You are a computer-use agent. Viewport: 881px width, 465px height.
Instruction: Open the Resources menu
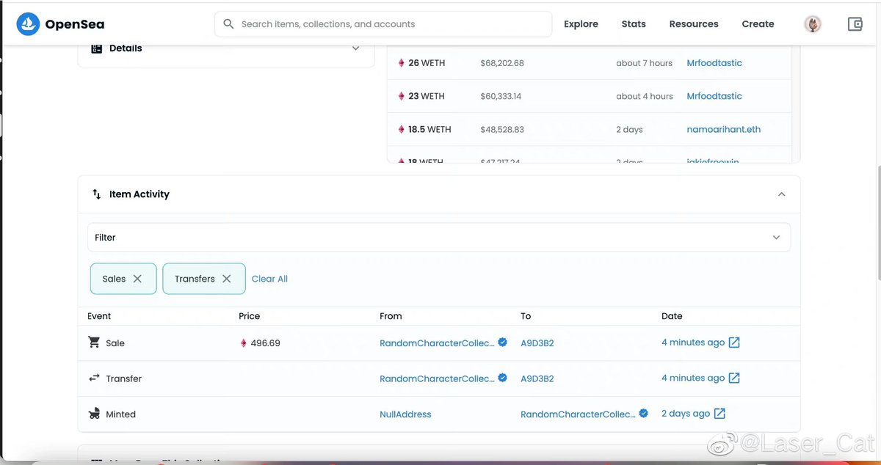694,24
